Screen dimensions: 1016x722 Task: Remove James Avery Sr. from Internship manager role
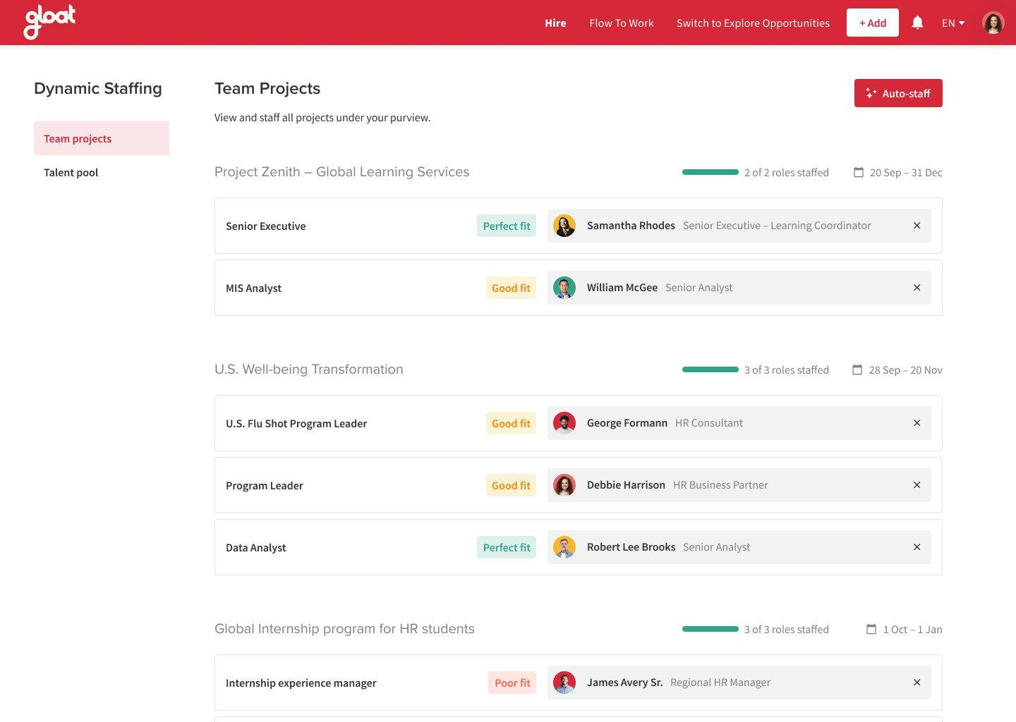tap(917, 683)
